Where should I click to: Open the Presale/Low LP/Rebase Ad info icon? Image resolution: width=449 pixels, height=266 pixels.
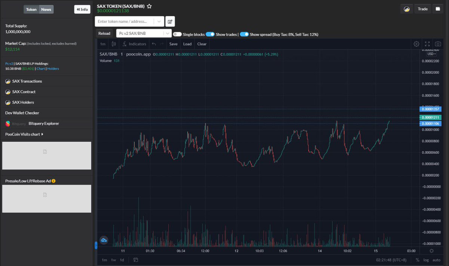[54, 181]
